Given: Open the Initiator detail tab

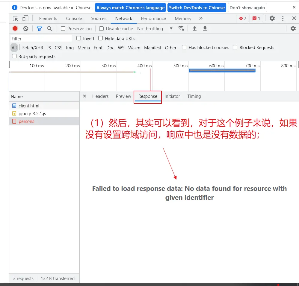Looking at the screenshot, I should click(x=172, y=96).
